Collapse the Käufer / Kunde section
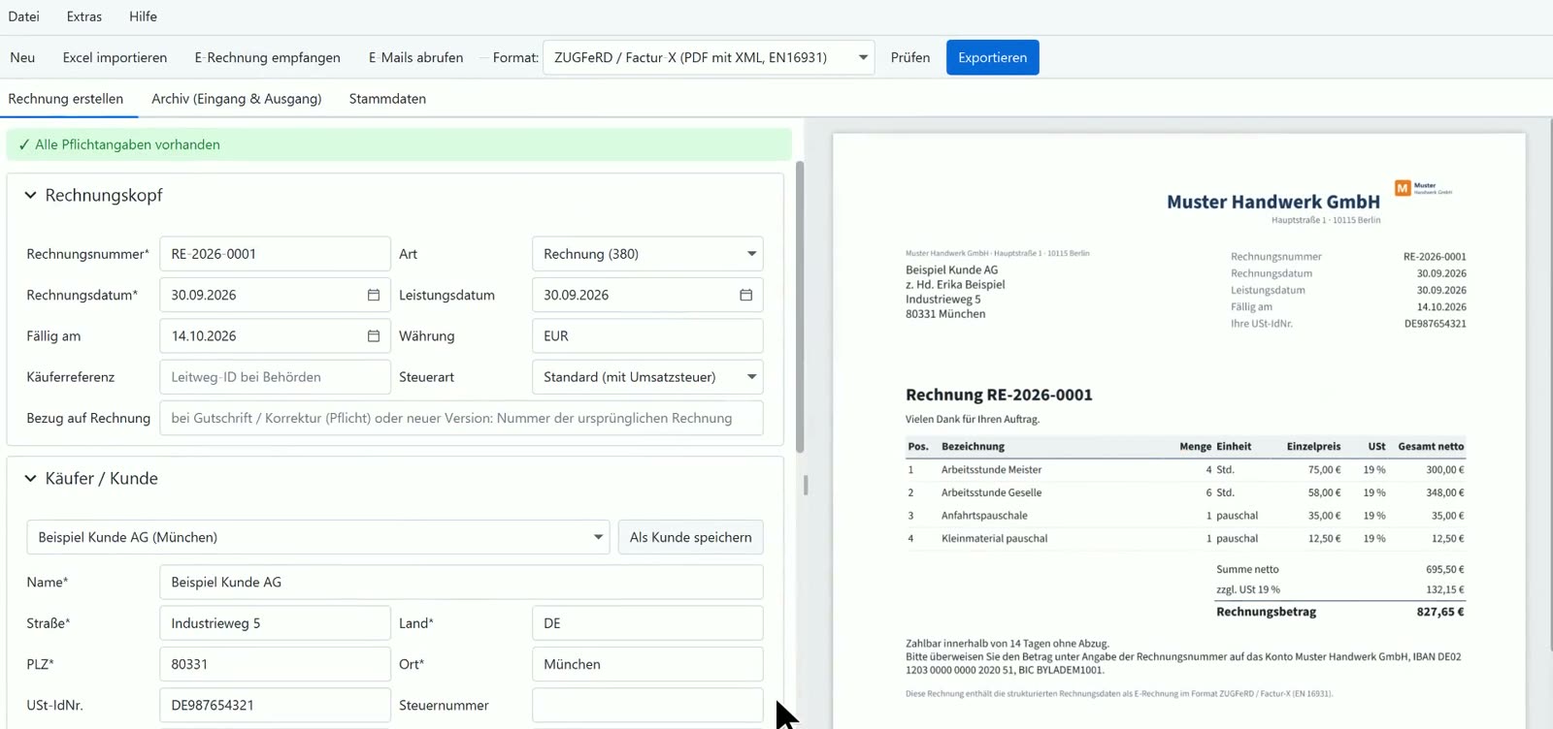This screenshot has height=729, width=1553. click(x=30, y=478)
